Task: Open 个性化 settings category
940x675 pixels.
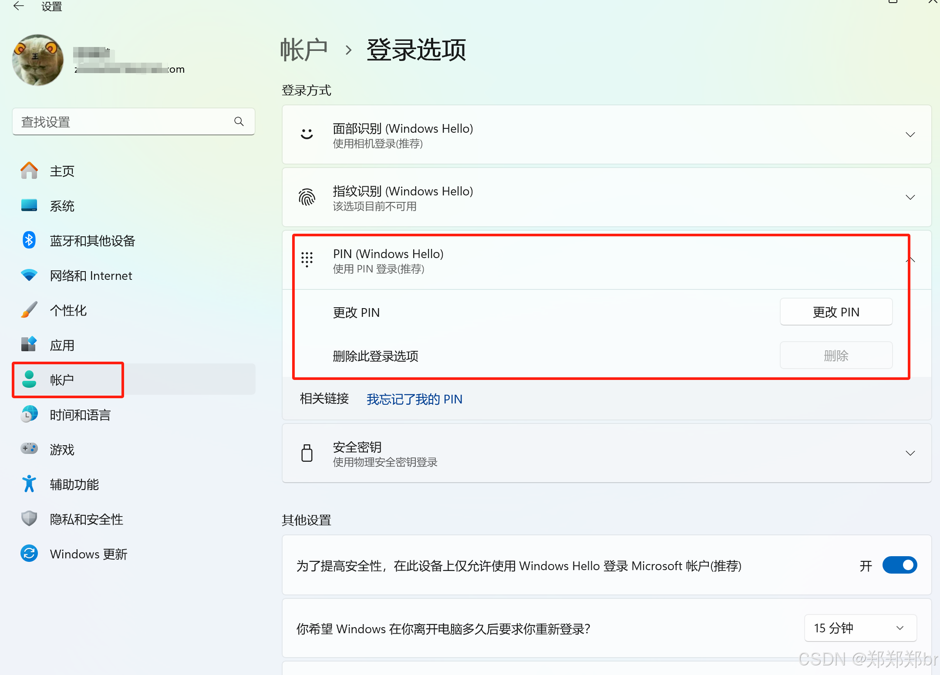Action: tap(68, 310)
